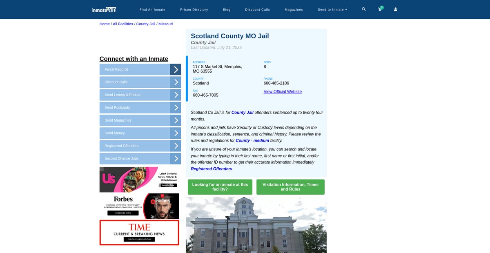Click fax number 660-465-7005

coord(205,95)
